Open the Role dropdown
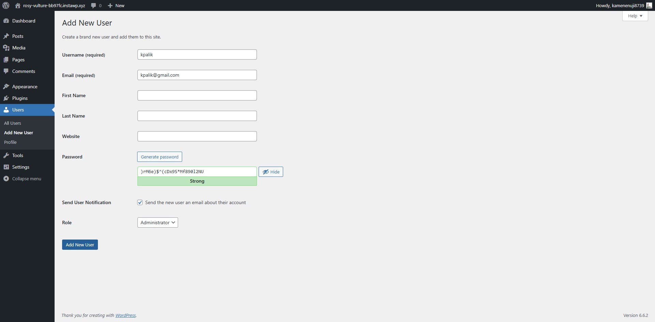 158,223
